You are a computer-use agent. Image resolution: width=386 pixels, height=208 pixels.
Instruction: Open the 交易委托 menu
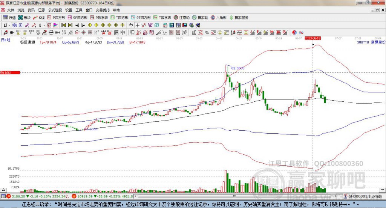pos(103,10)
